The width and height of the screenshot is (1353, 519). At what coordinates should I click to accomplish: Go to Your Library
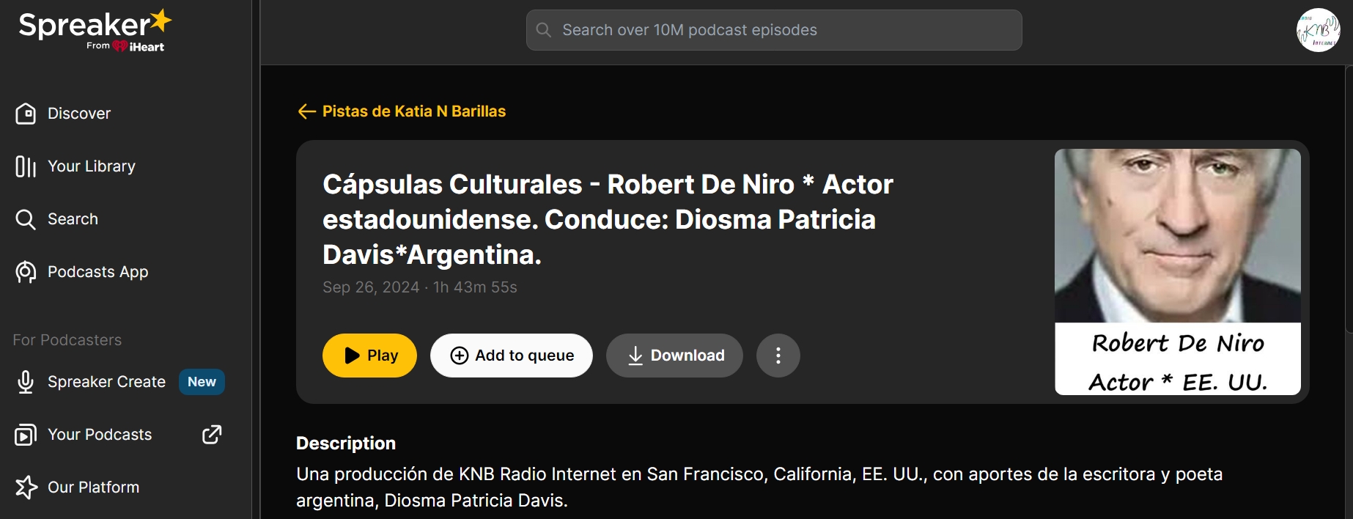click(x=92, y=166)
